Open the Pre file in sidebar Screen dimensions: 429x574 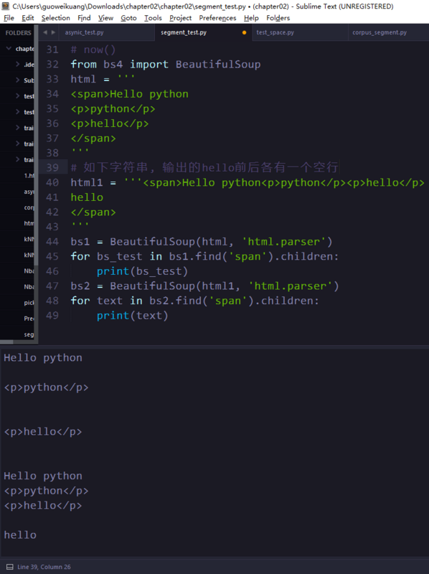pos(29,319)
